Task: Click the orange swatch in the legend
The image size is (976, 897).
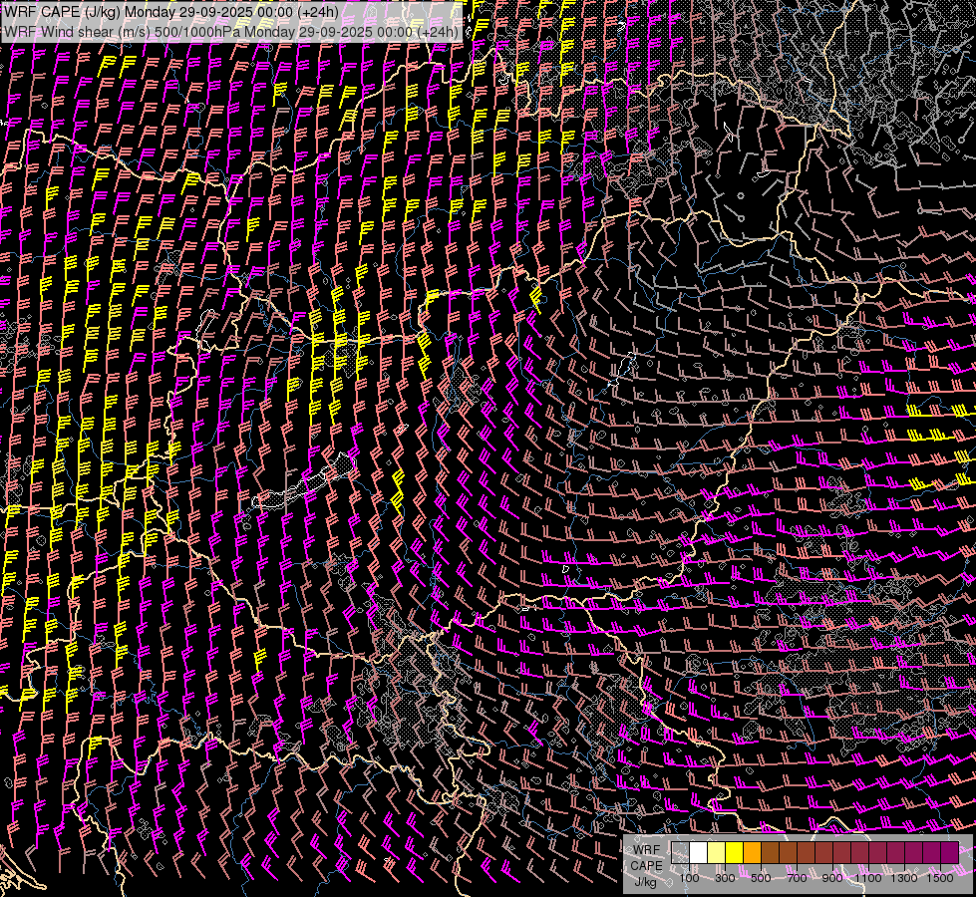Action: 752,852
